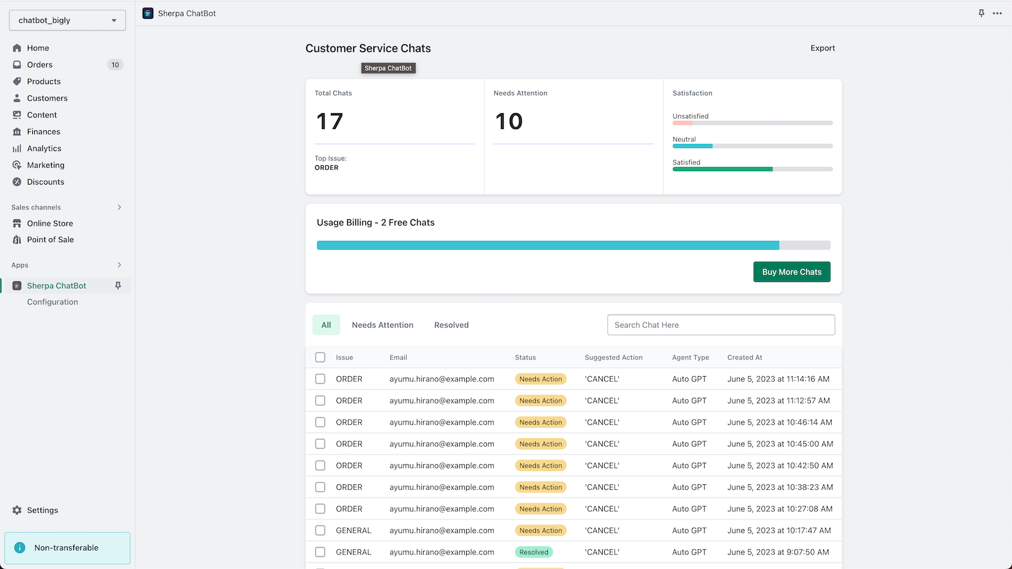Select the All tab

326,325
